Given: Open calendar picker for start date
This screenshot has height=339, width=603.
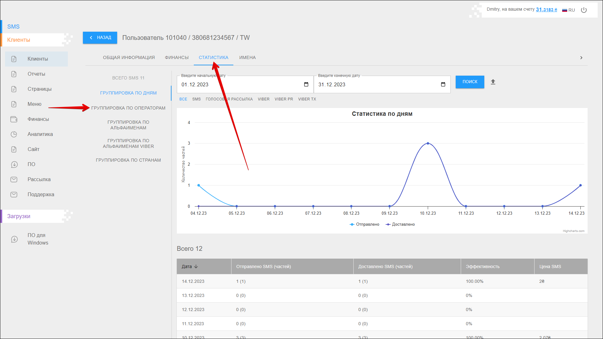Looking at the screenshot, I should pos(306,84).
